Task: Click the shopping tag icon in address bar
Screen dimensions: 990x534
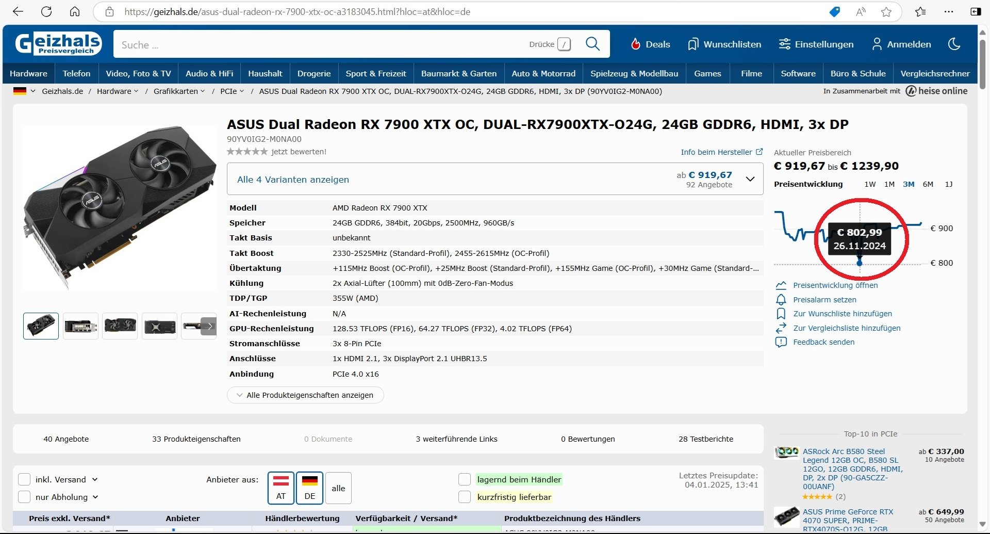Action: coord(834,11)
